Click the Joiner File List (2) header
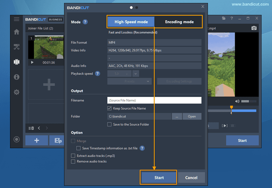This screenshot has height=188, width=272. [x=40, y=28]
